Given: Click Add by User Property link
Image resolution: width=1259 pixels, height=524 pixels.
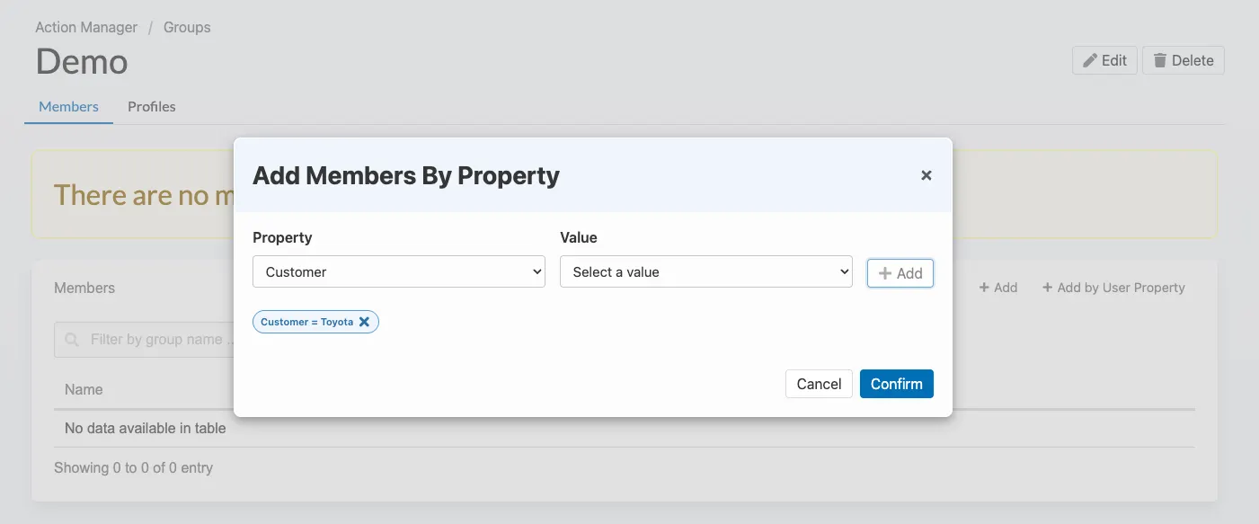Looking at the screenshot, I should pyautogui.click(x=1113, y=288).
